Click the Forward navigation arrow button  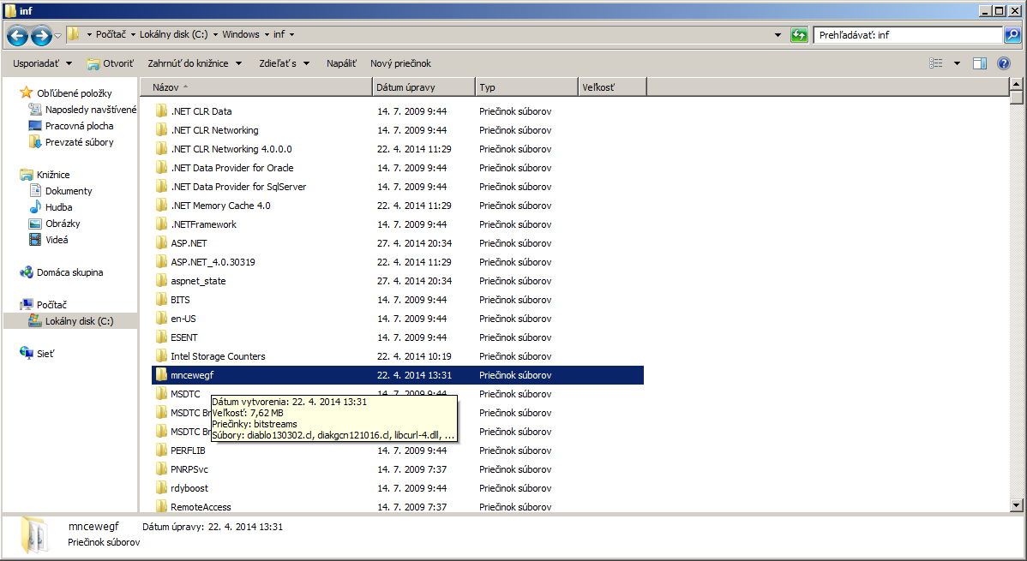click(40, 35)
